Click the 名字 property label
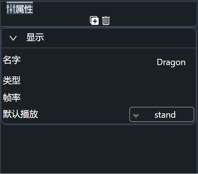 click(x=12, y=60)
